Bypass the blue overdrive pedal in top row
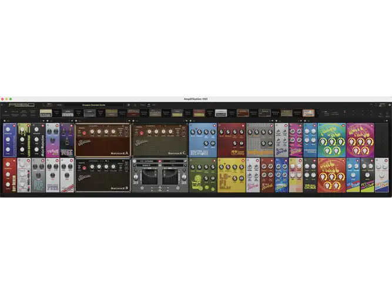Viewport: 392px width, 294px height. (x=14, y=126)
